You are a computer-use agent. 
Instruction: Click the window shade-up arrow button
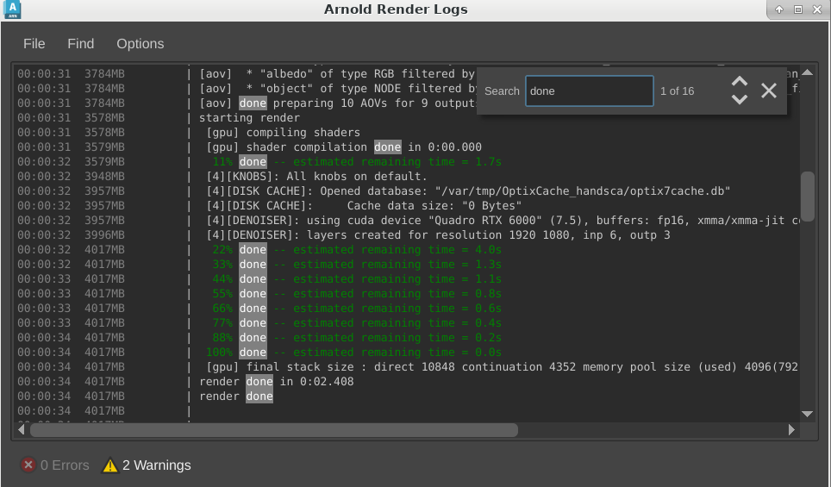tap(779, 9)
